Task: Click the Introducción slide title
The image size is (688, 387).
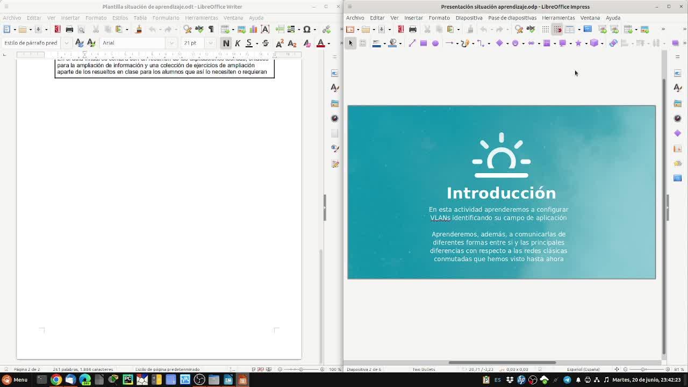Action: [x=501, y=193]
